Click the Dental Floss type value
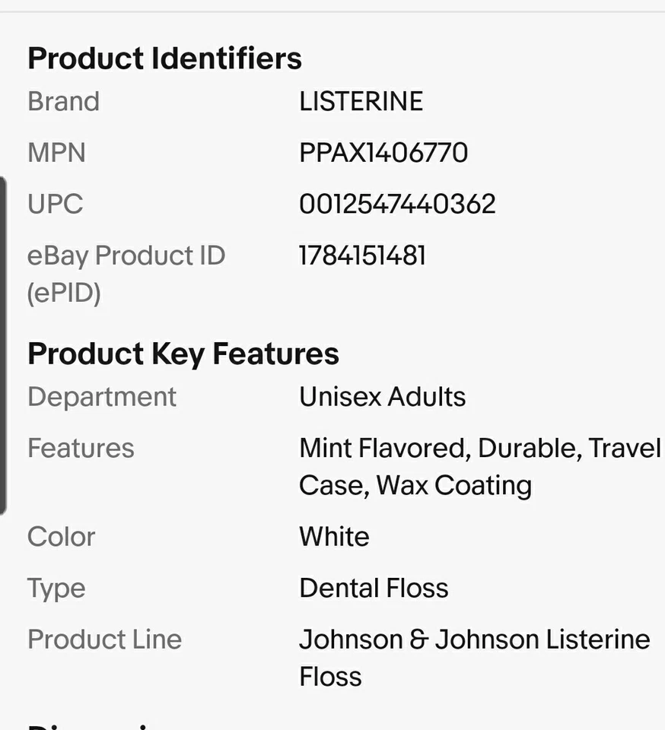Image resolution: width=665 pixels, height=730 pixels. (374, 588)
